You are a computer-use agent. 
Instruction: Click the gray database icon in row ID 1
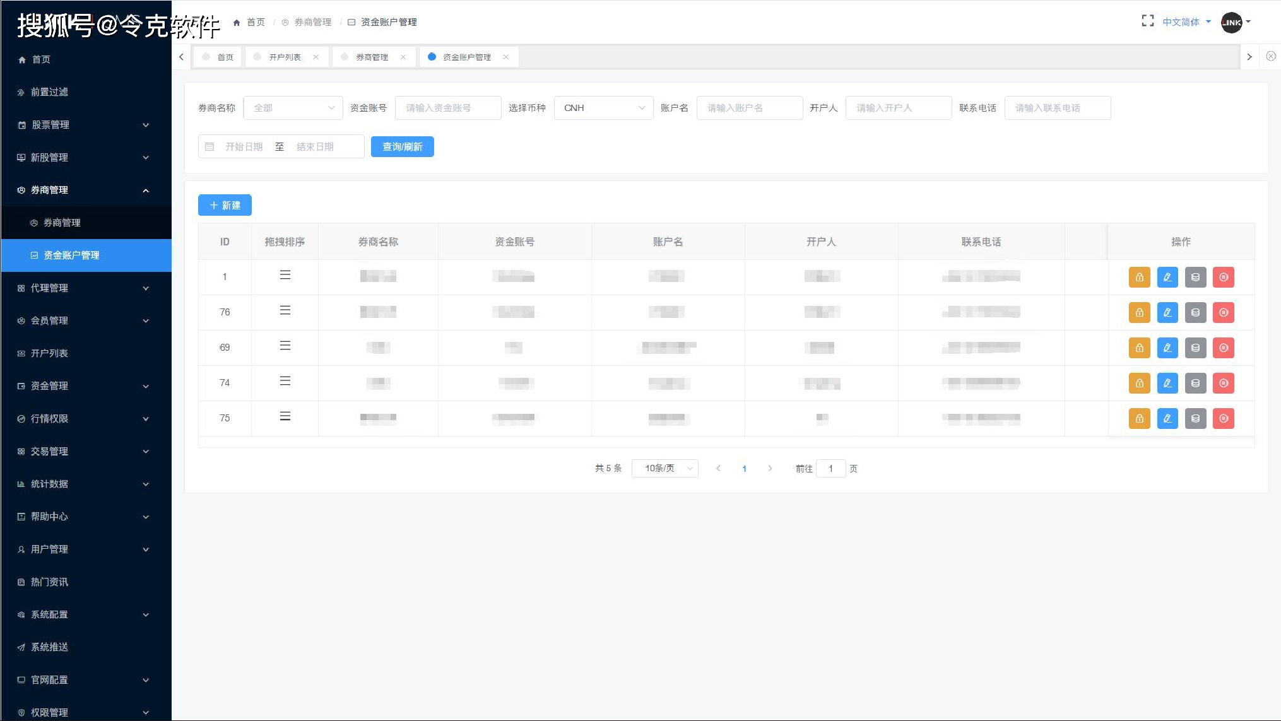(1195, 277)
